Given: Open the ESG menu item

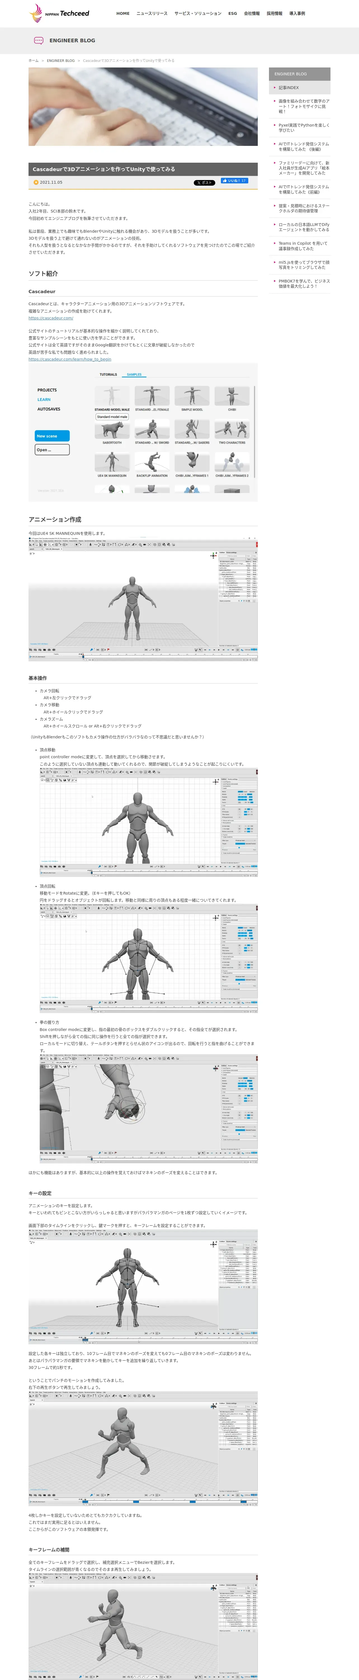Looking at the screenshot, I should click(233, 14).
